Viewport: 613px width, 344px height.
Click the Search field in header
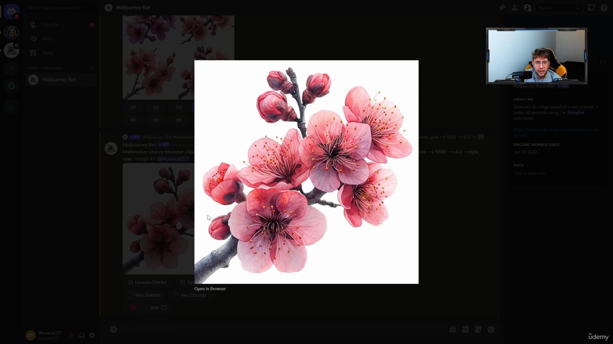pyautogui.click(x=558, y=8)
